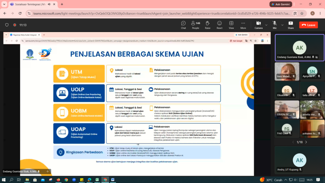Close the Sosialisasi-Terintegrasi tab
325x183 pixels.
click(54, 4)
